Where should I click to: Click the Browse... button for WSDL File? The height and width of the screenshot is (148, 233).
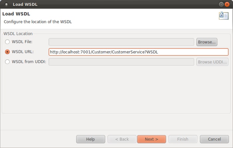point(207,42)
